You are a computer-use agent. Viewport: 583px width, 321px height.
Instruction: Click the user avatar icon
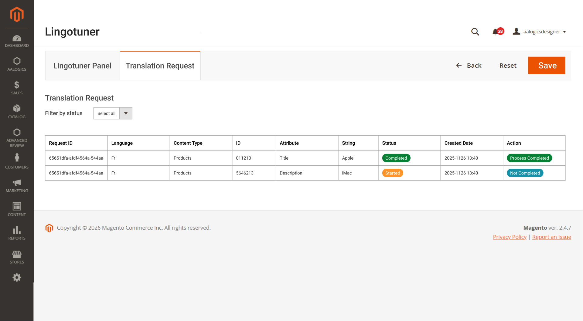click(516, 31)
